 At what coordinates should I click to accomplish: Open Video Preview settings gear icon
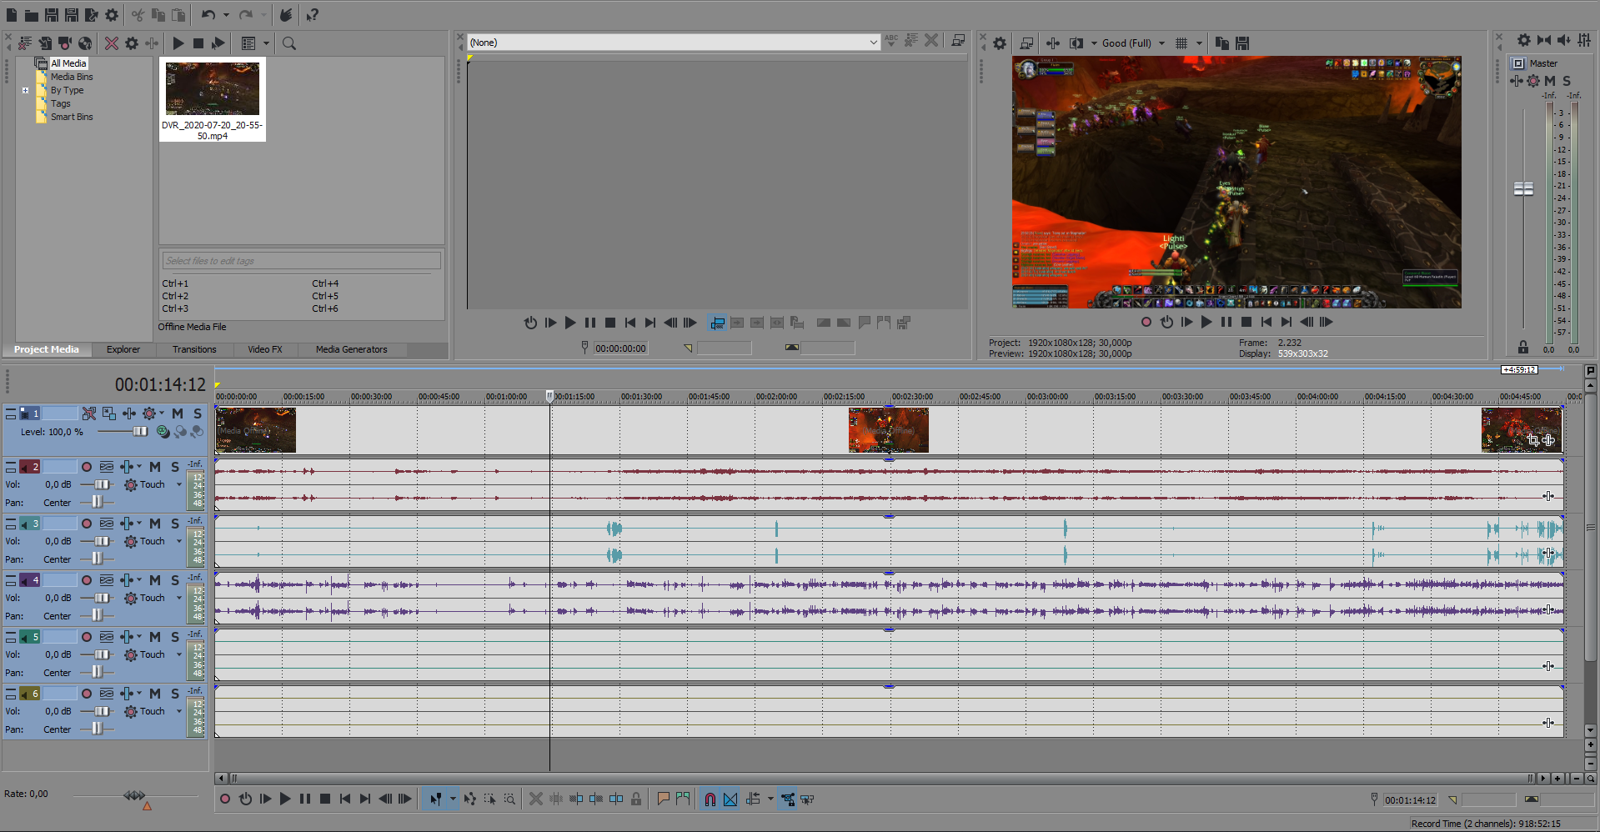[x=1000, y=43]
